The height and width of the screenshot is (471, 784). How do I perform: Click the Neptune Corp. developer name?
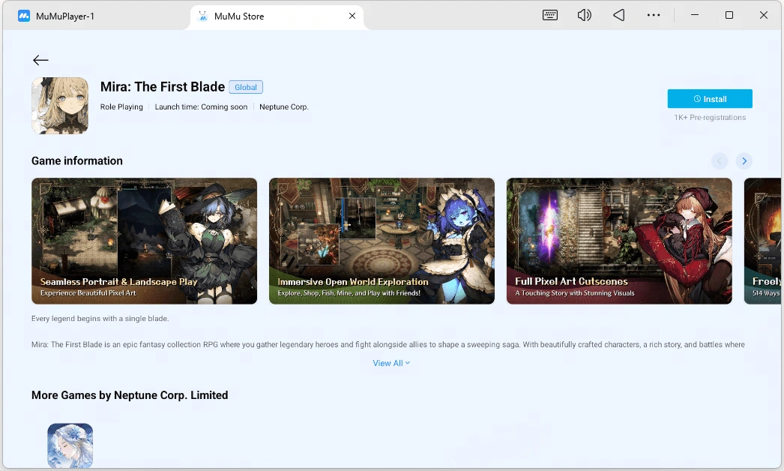click(x=283, y=106)
